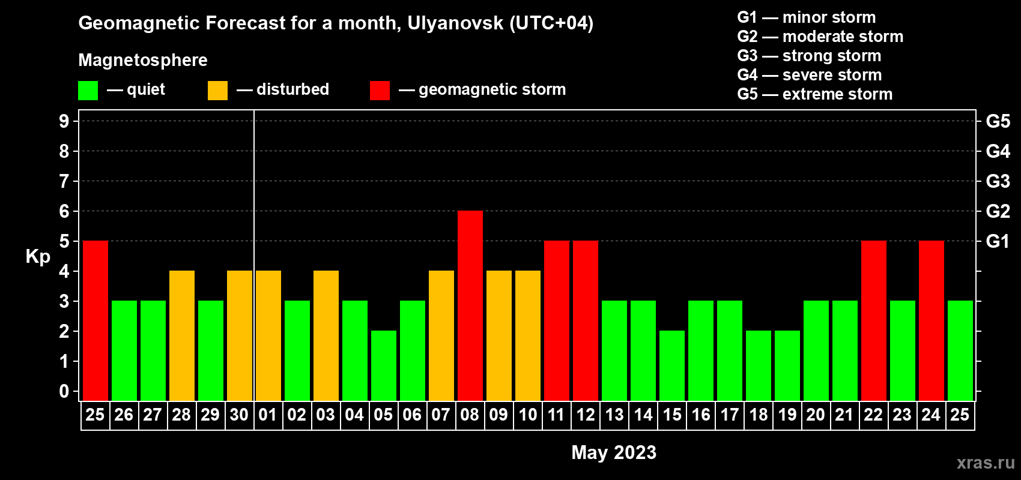Click date label 24 on x-axis
This screenshot has width=1021, height=480.
(x=931, y=415)
